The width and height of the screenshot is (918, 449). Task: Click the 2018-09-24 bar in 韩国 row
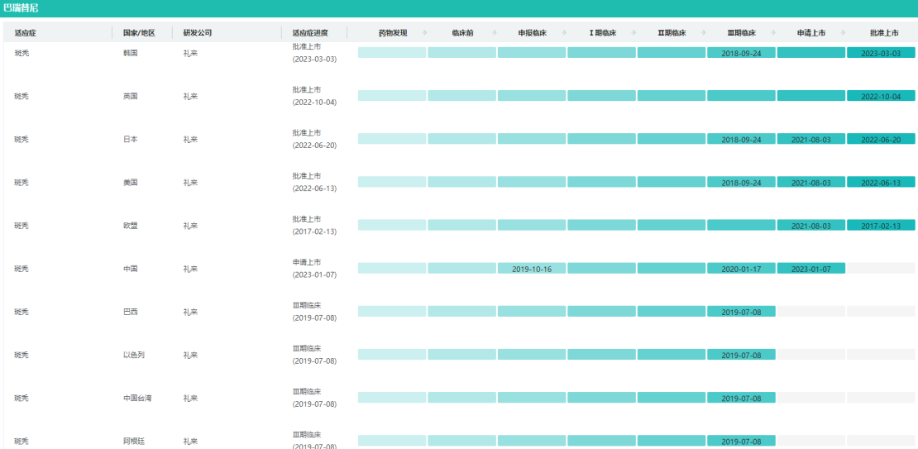tap(741, 53)
